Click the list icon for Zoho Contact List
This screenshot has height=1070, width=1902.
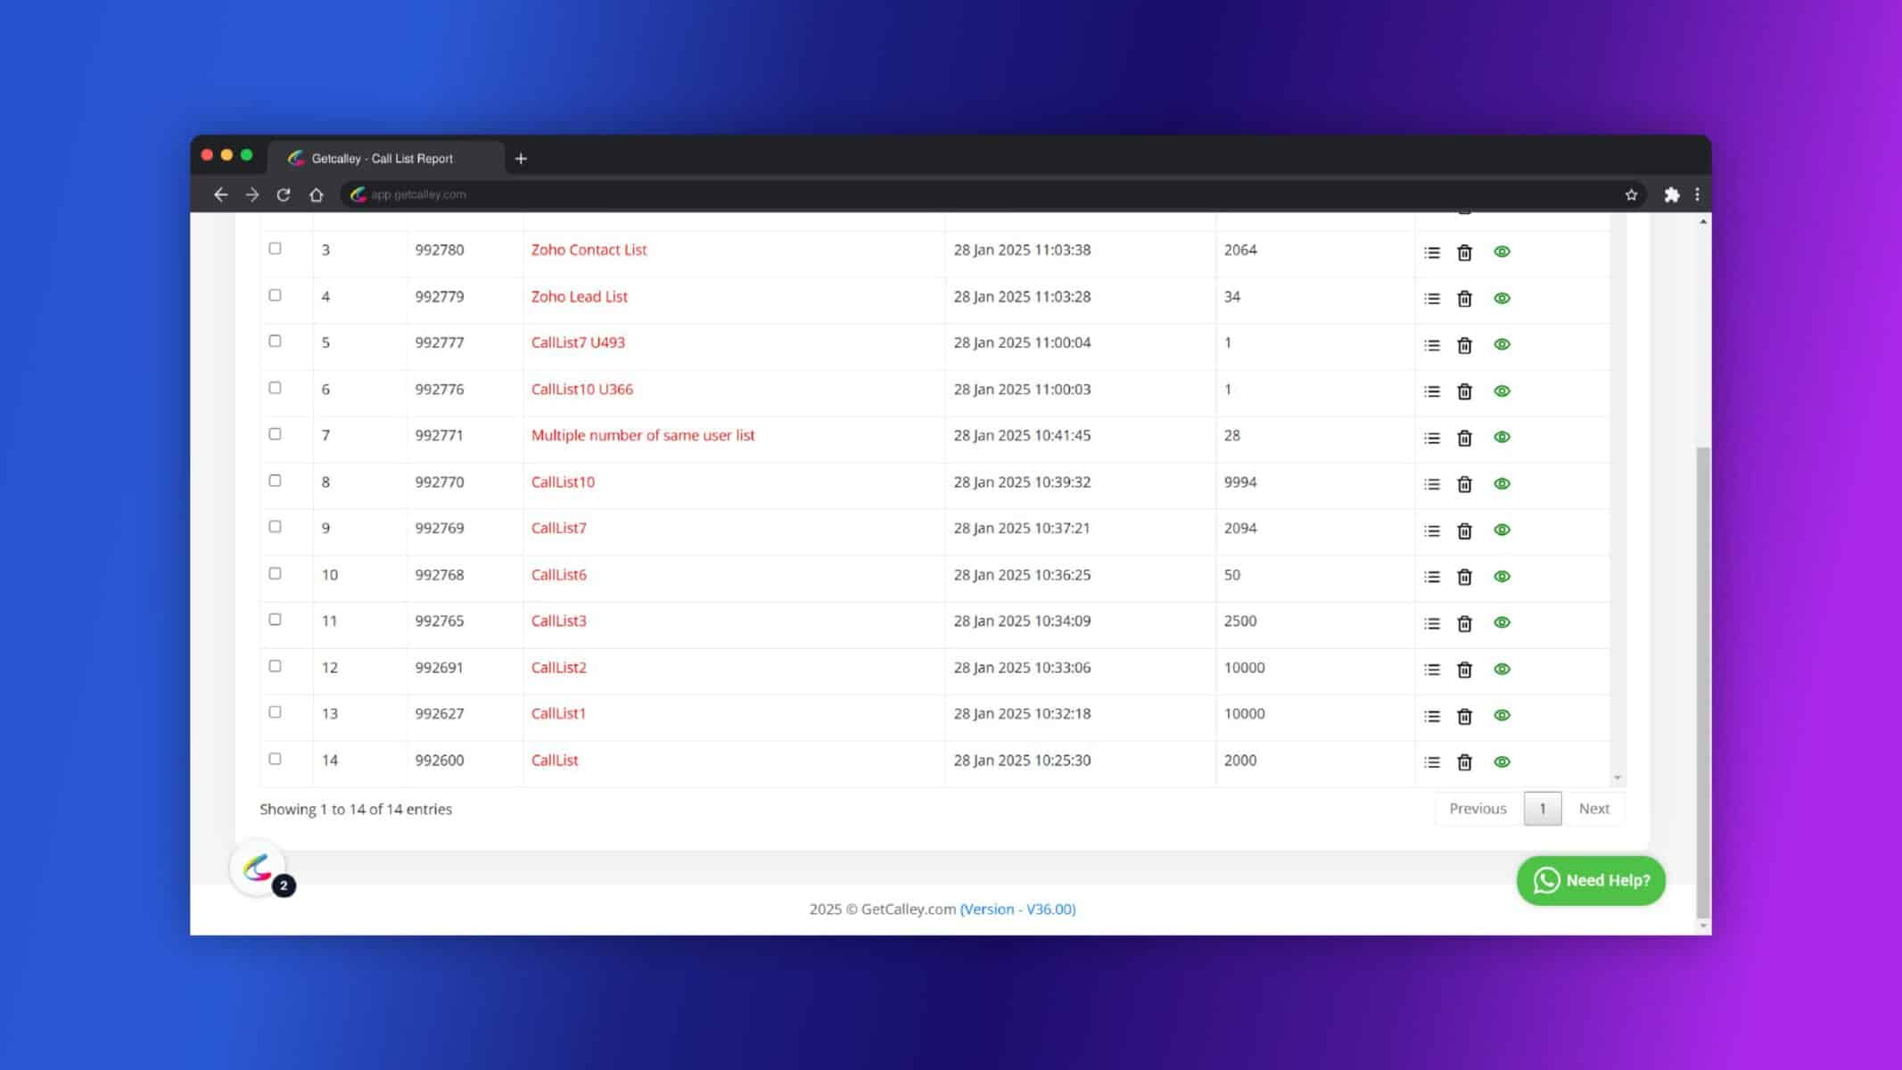(1433, 251)
